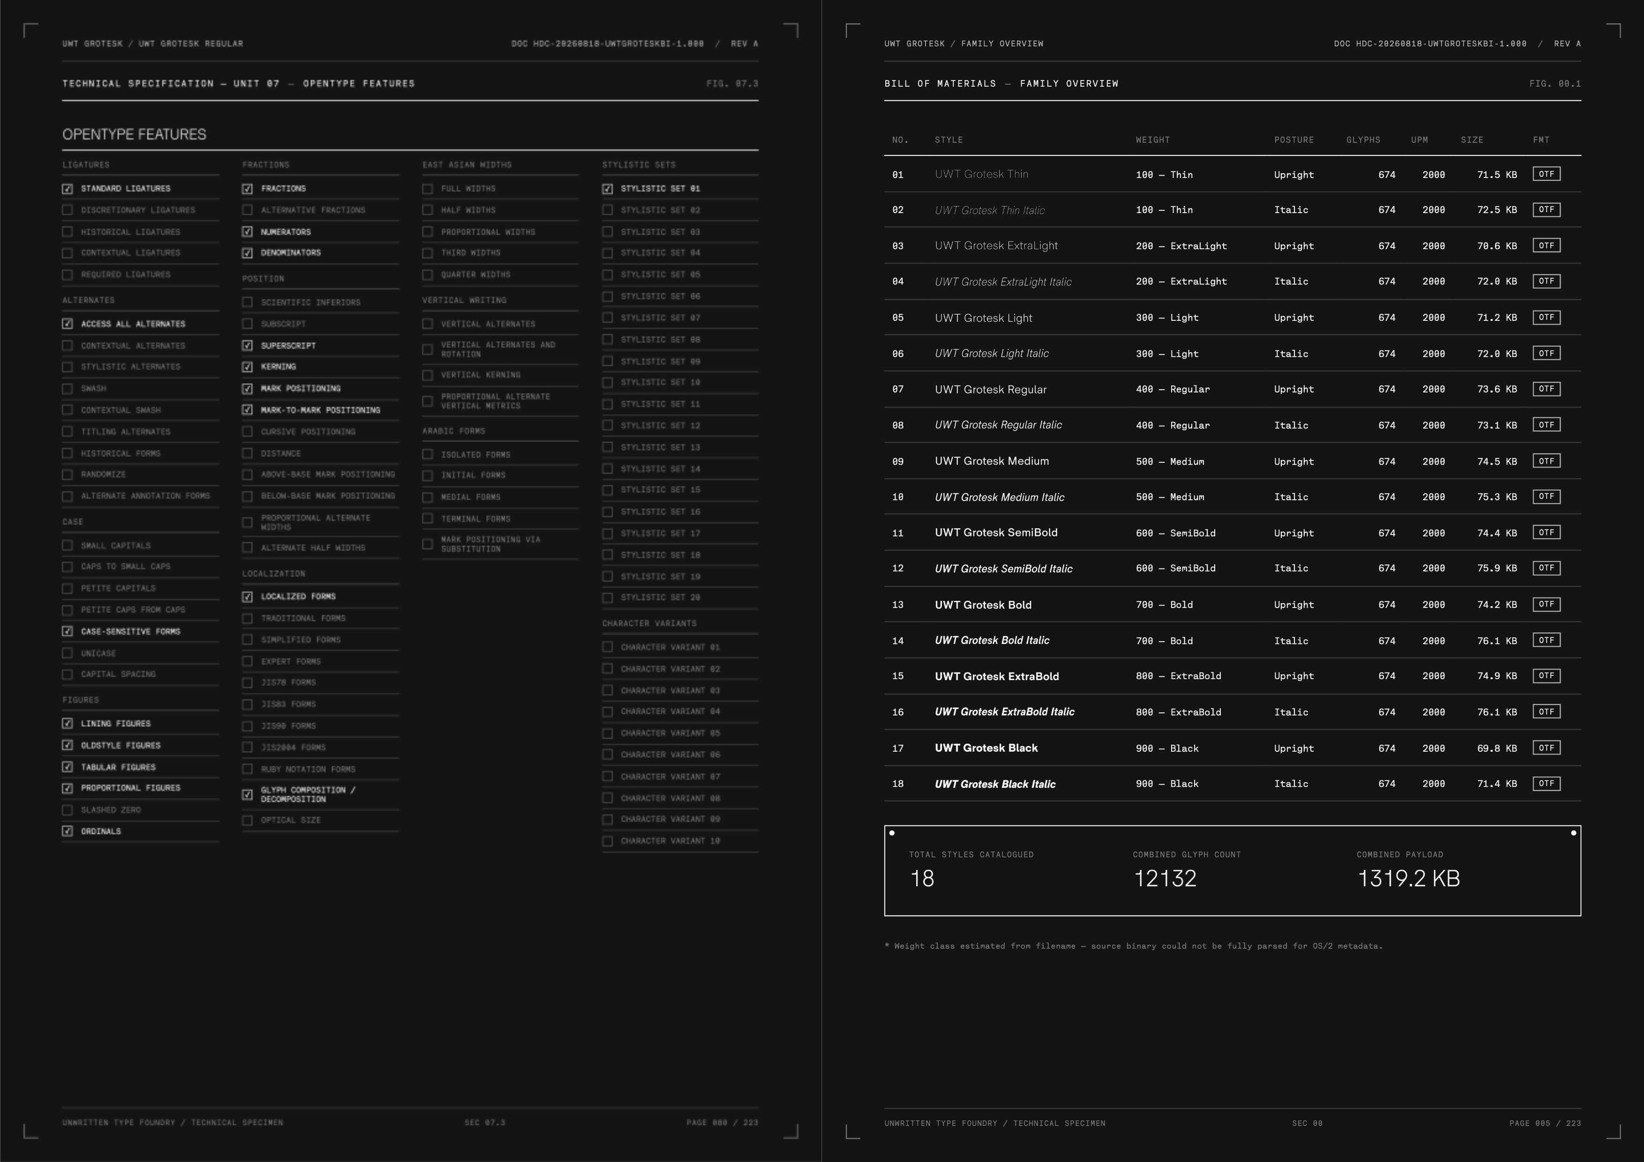1644x1162 pixels.
Task: Toggle the Oldstyle Figures checkbox
Action: point(67,746)
